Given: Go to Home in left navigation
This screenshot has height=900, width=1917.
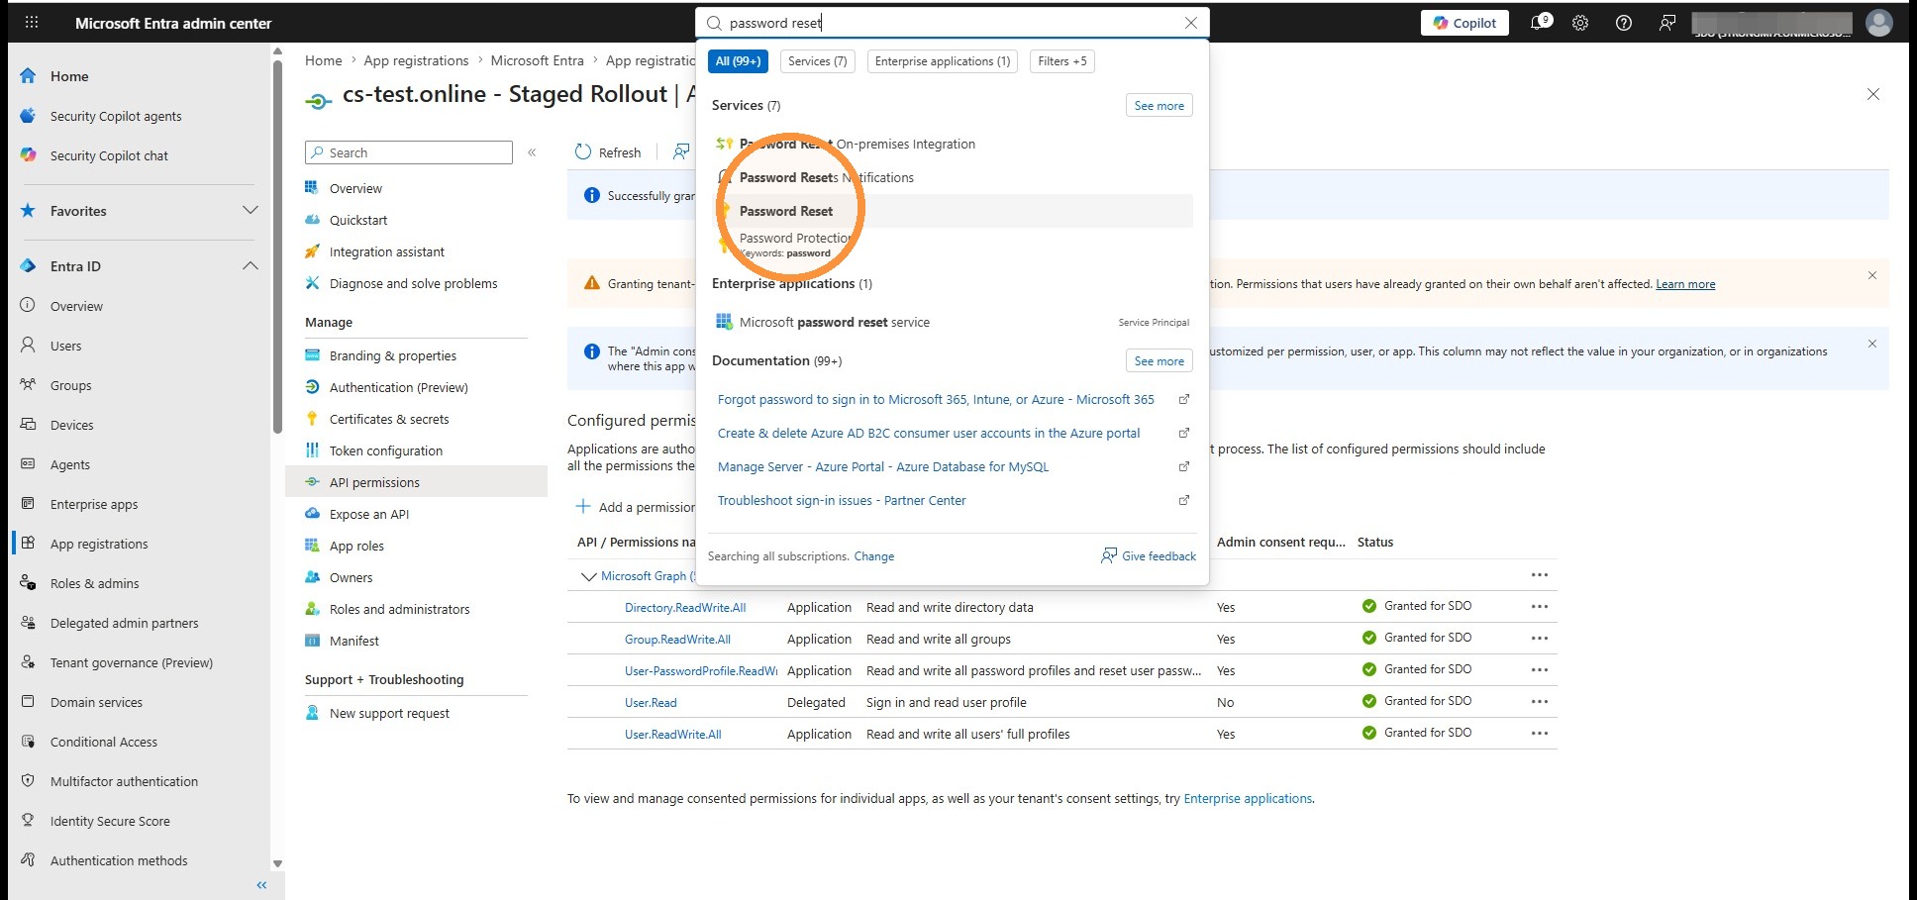Looking at the screenshot, I should pyautogui.click(x=69, y=76).
